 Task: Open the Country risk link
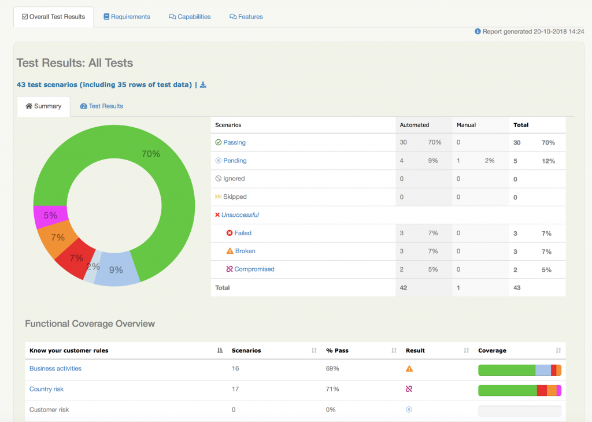point(46,389)
